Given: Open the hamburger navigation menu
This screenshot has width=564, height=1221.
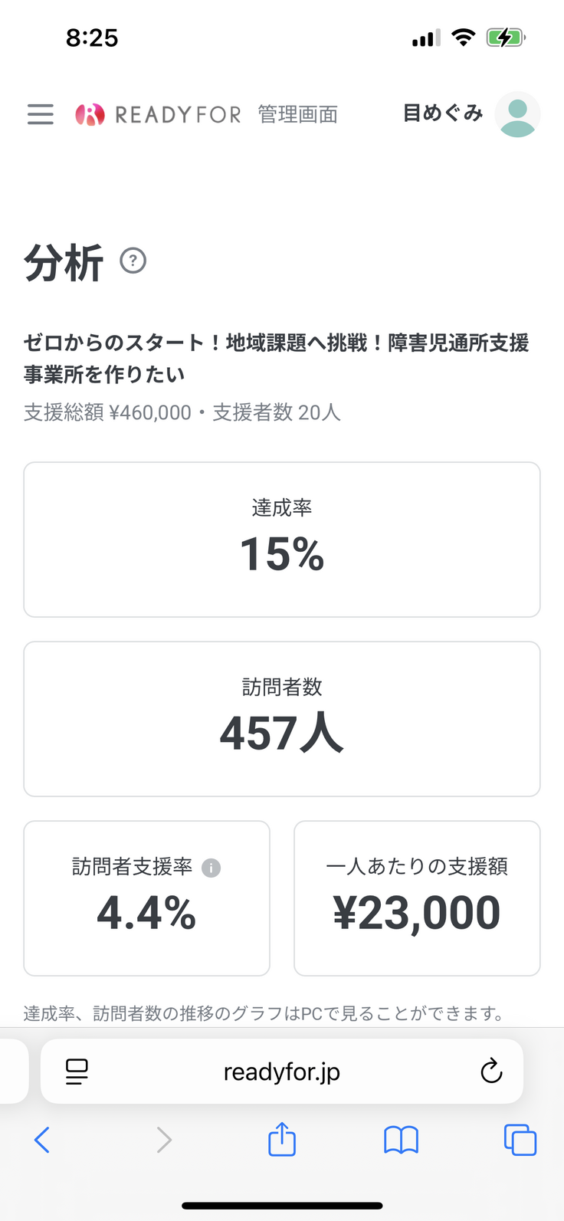Looking at the screenshot, I should (41, 114).
